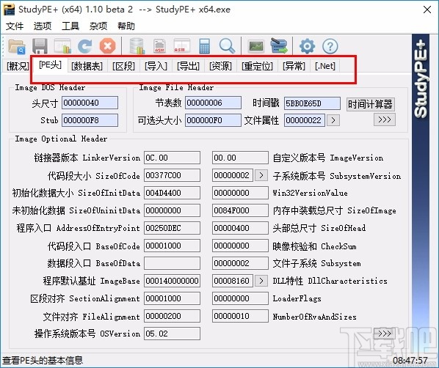439x368 pixels.
Task: Switch to the [.Net] tab
Action: click(x=324, y=66)
